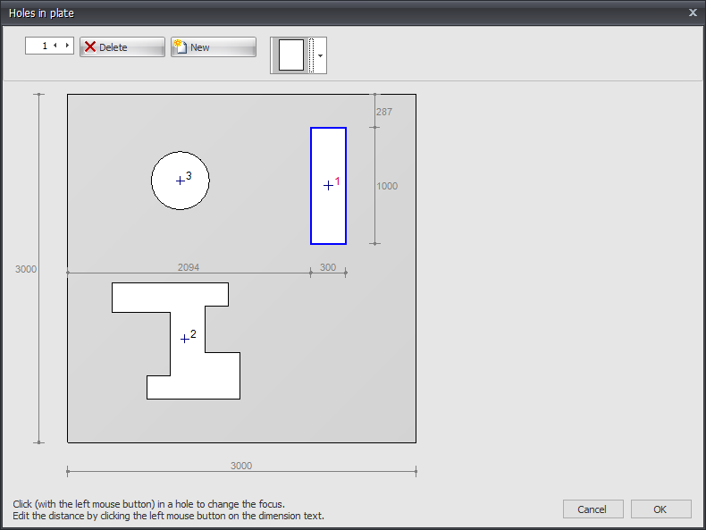Edit the 287 top offset dimension

384,112
